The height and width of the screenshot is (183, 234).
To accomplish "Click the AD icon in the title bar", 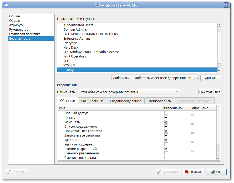I will point(6,5).
